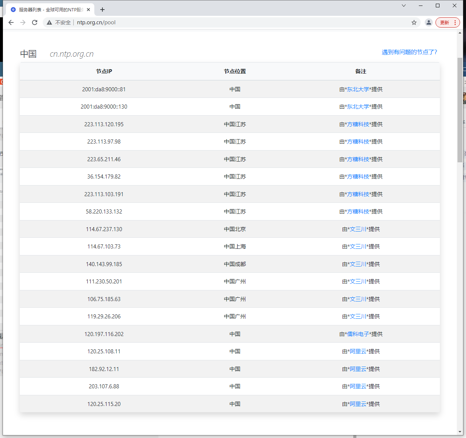Go back using the browser back arrow

pos(11,22)
